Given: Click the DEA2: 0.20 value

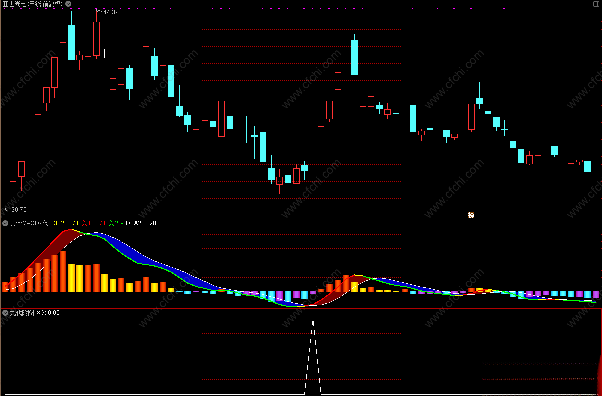Looking at the screenshot, I should point(141,223).
